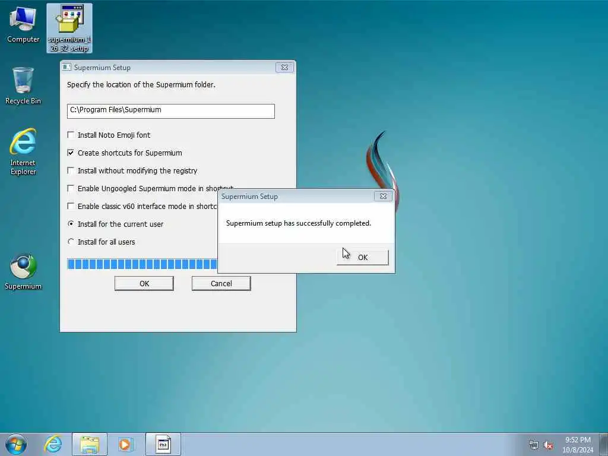Image resolution: width=608 pixels, height=456 pixels.
Task: Open Windows Media Player from taskbar
Action: pos(125,444)
